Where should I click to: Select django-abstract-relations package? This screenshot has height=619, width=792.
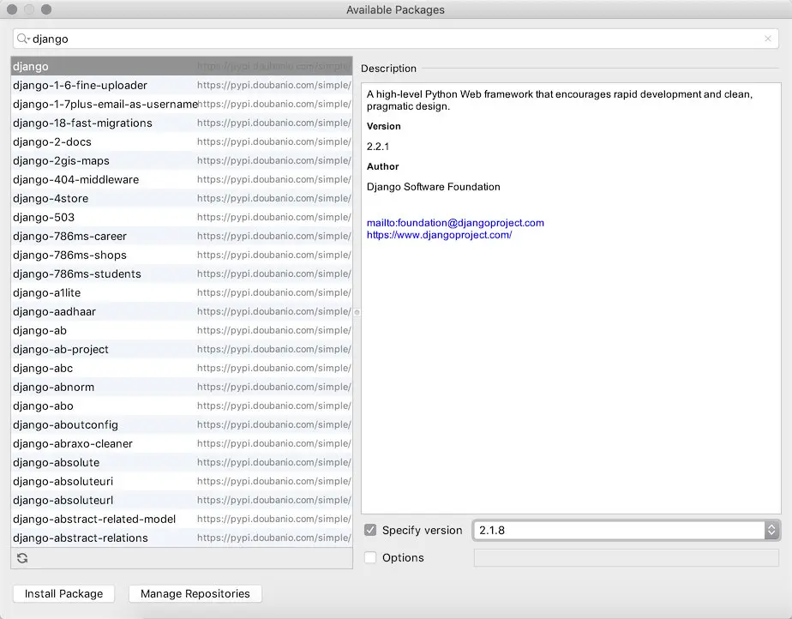[x=182, y=538]
